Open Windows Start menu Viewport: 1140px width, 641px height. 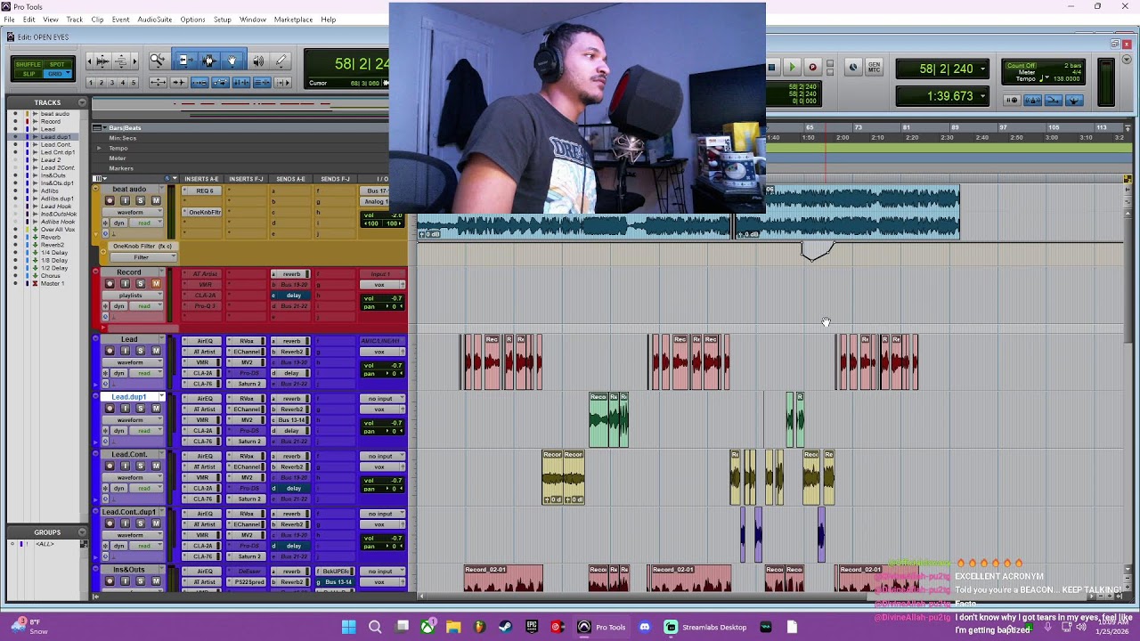[x=348, y=627]
